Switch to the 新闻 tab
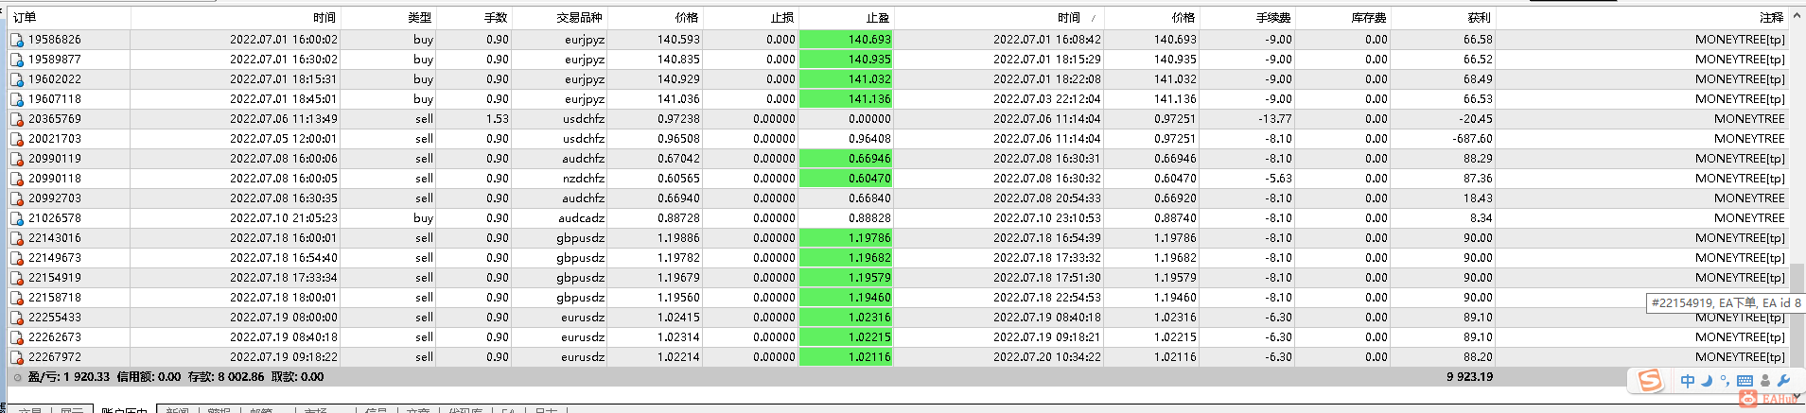The image size is (1806, 413). pos(177,409)
